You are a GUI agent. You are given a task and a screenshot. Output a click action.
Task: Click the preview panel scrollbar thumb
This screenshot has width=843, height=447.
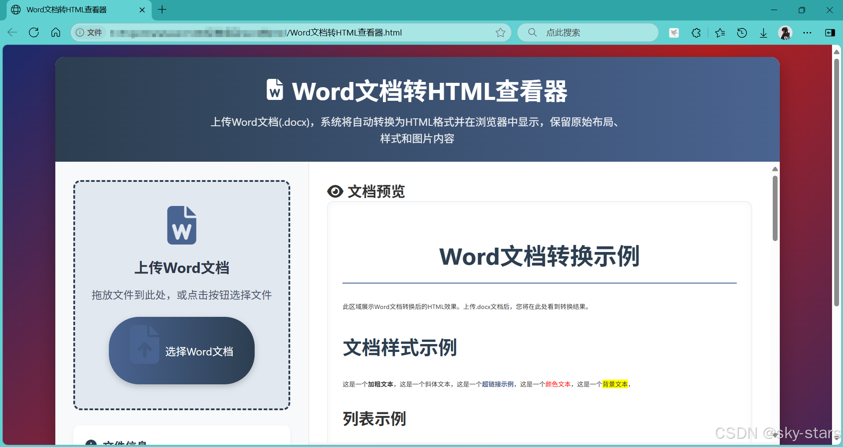(775, 209)
